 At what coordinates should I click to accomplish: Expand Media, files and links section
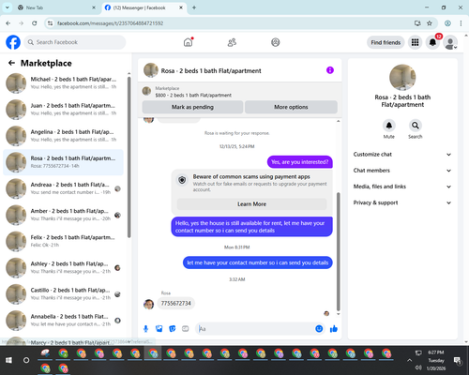click(x=402, y=187)
